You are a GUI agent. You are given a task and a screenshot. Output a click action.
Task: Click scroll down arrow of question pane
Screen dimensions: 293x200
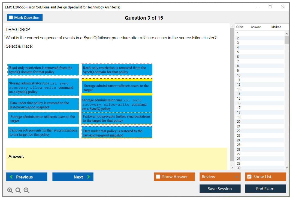[232, 167]
